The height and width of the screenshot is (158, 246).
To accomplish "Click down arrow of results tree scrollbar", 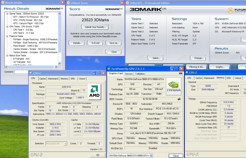I will tap(59, 64).
